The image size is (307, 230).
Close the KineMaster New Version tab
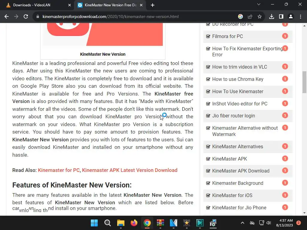[x=141, y=5]
